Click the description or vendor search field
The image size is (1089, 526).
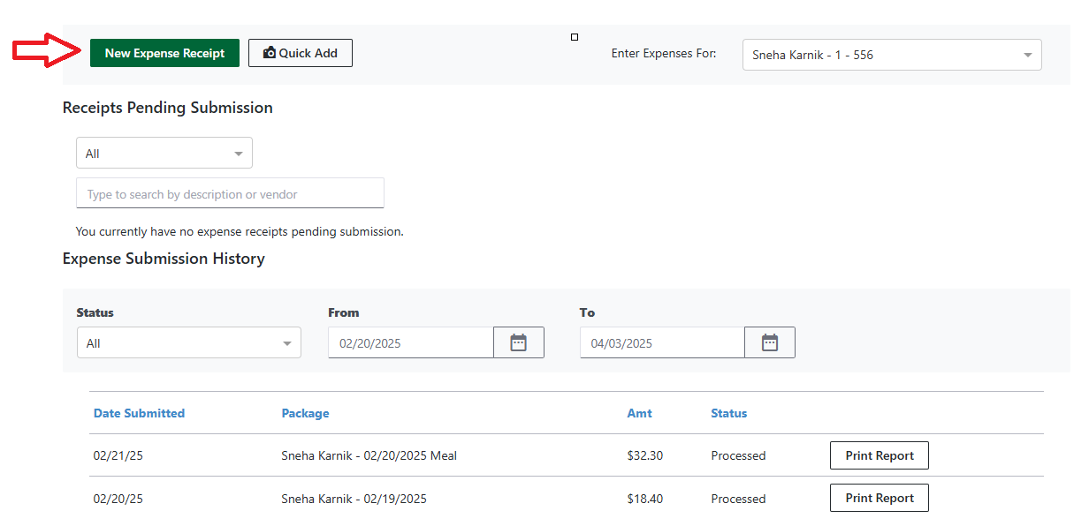[x=230, y=194]
